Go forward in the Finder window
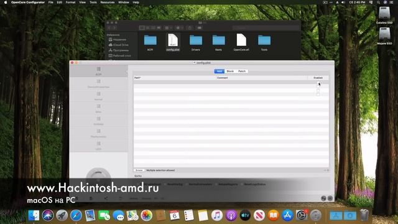This screenshot has height=224, width=398. coord(114,27)
